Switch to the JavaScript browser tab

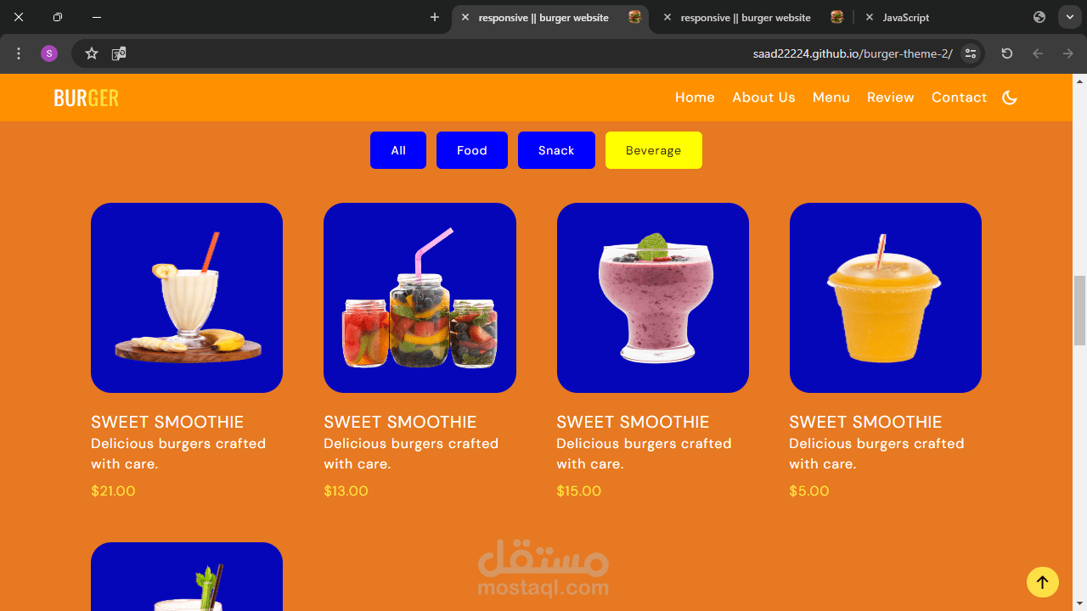tap(905, 17)
